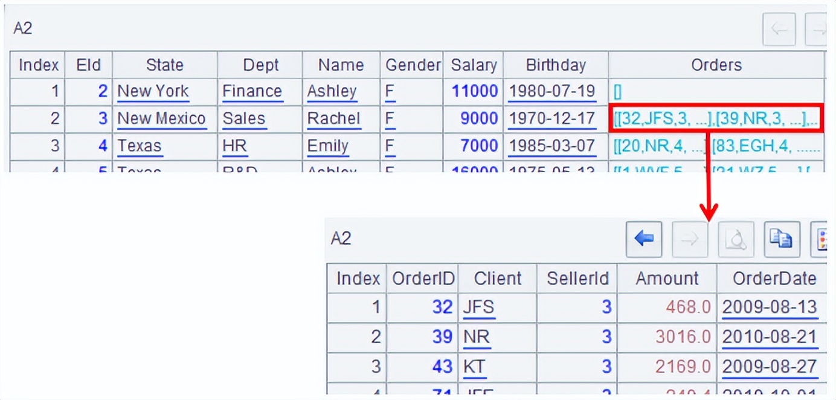Click the Finance department value

pyautogui.click(x=252, y=91)
